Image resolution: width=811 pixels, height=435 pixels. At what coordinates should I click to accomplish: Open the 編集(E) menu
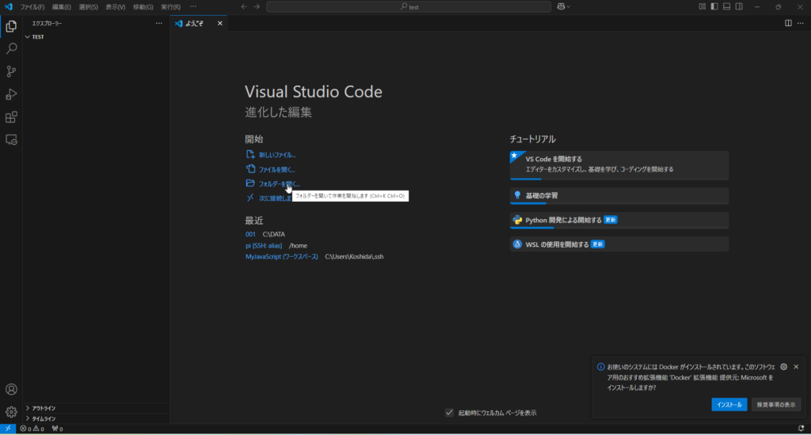62,6
